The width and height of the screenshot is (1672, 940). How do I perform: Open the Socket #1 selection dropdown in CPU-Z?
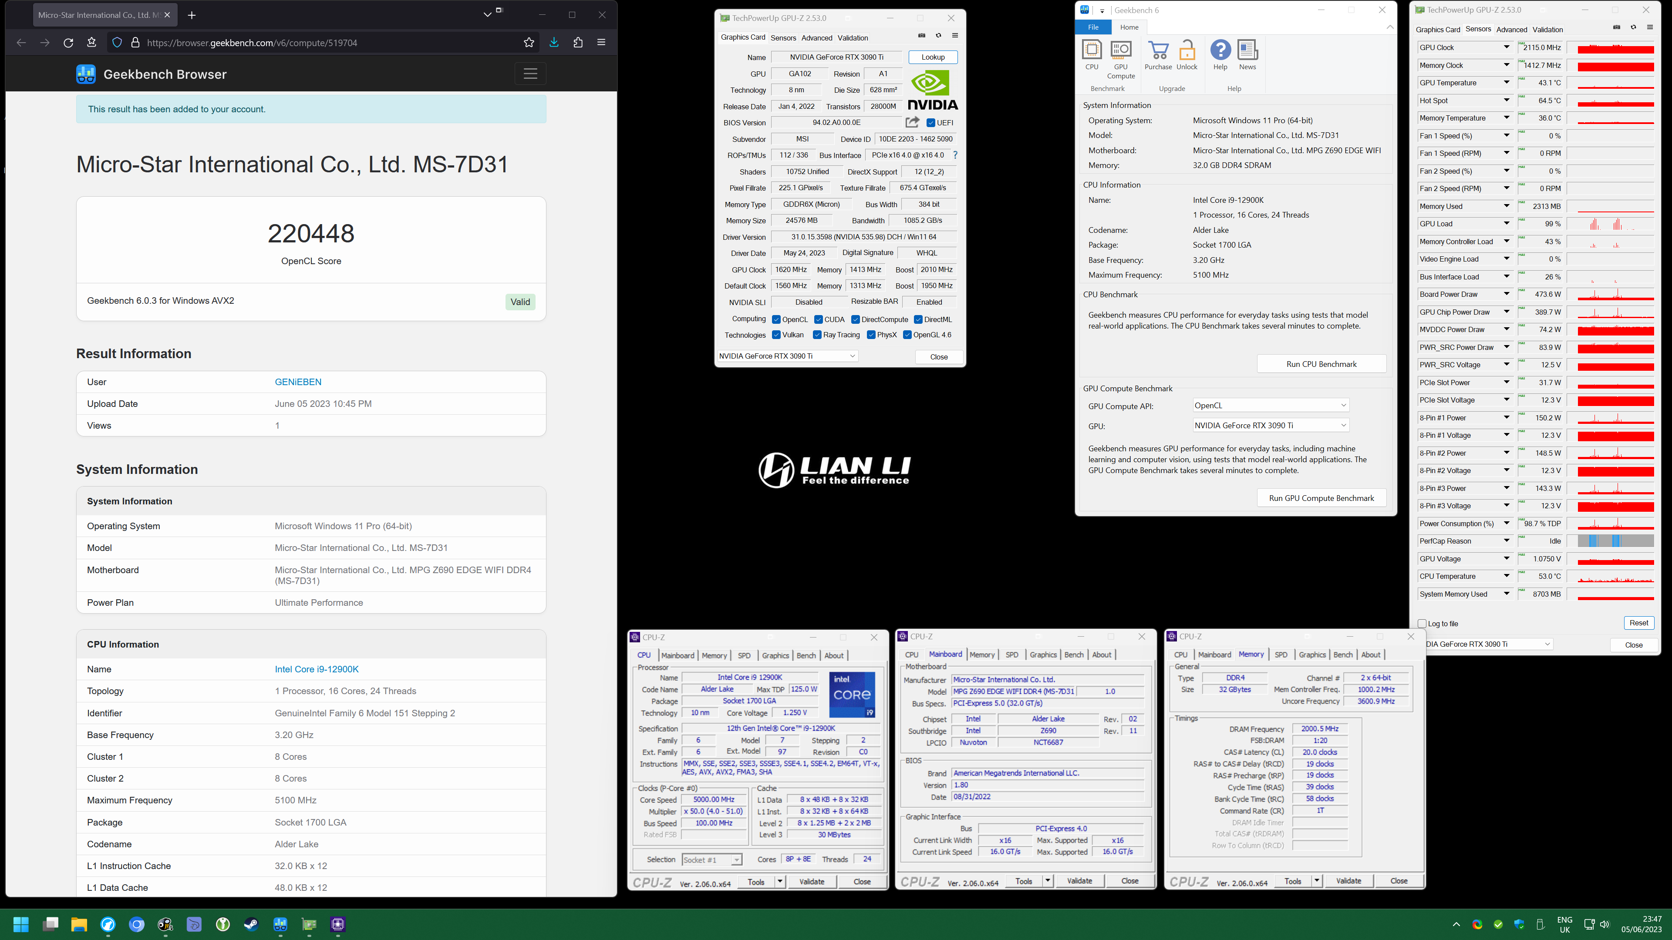[x=712, y=859]
